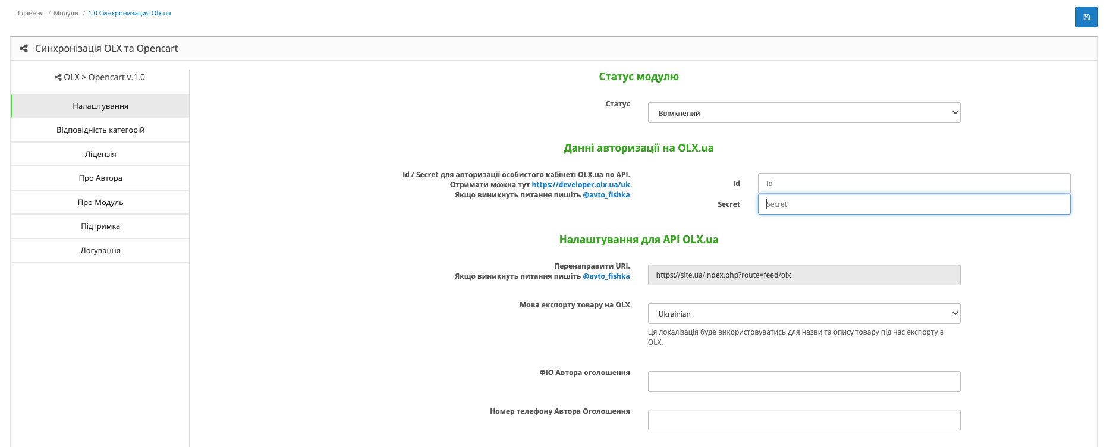Click into the Secret input field
The width and height of the screenshot is (1104, 447).
click(914, 204)
